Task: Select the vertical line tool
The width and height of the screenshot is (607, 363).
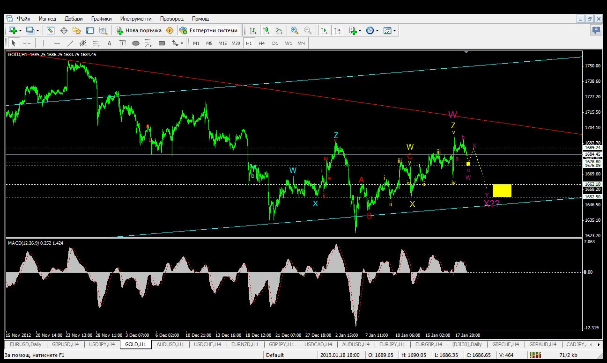Action: (x=44, y=43)
